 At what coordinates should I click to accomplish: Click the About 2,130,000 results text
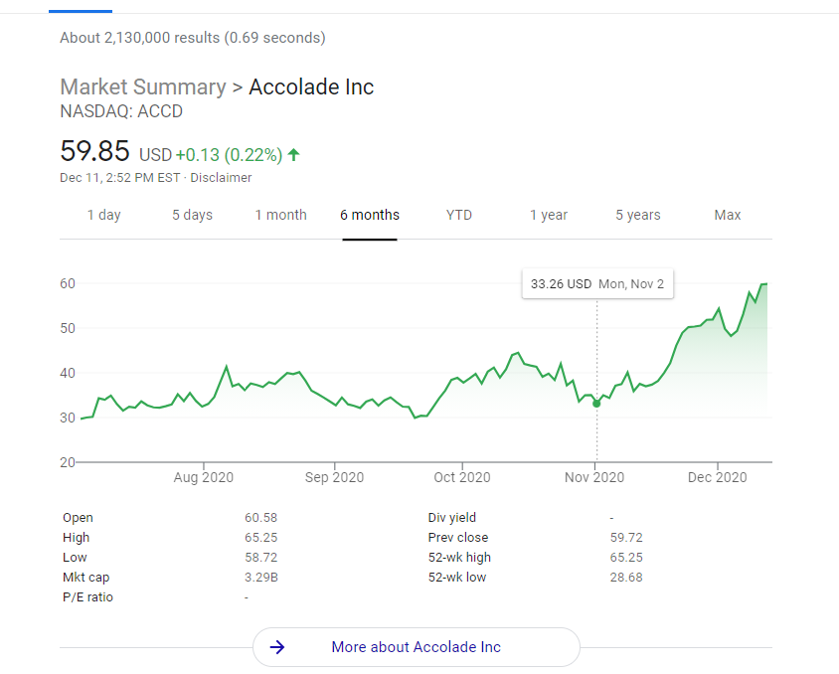[x=193, y=38]
